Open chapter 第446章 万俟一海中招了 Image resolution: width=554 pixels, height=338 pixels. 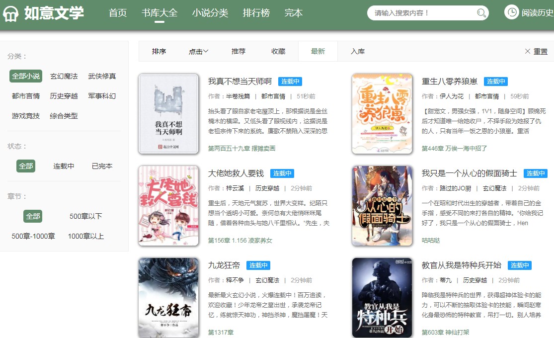454,149
